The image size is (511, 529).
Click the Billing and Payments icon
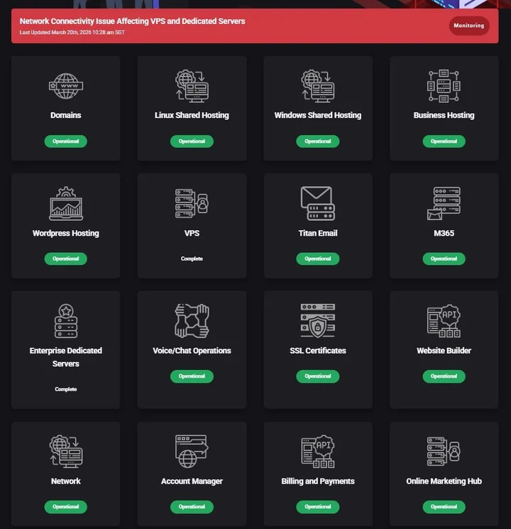[318, 452]
